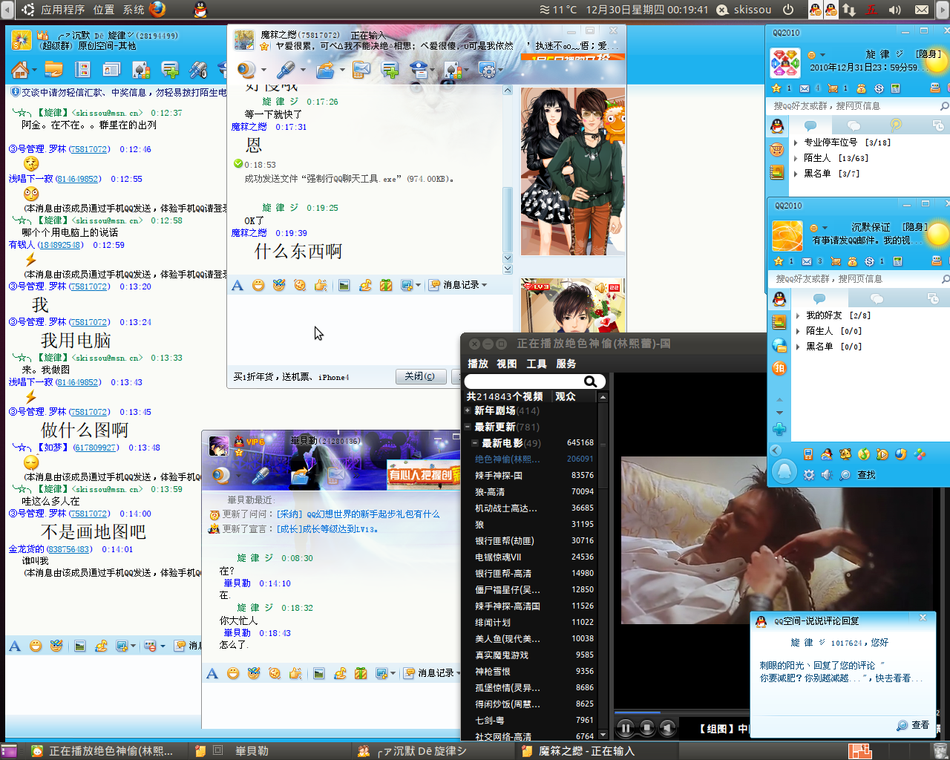The height and width of the screenshot is (760, 950).
Task: Open 服务 menu in video player
Action: click(566, 364)
